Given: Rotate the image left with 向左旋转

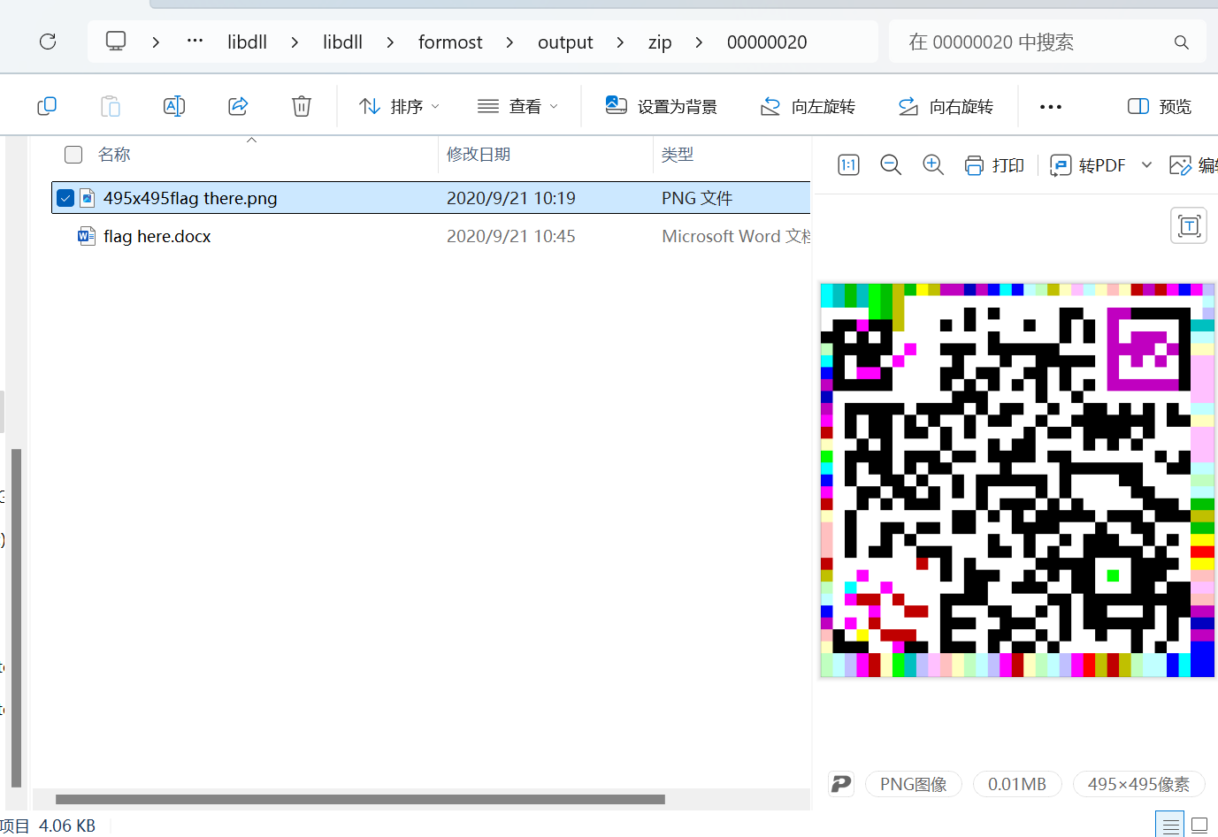Looking at the screenshot, I should tap(808, 107).
